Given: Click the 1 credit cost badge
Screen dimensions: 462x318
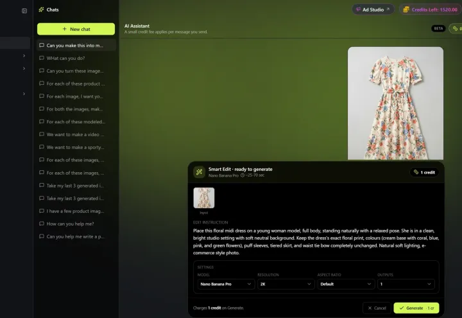Looking at the screenshot, I should [424, 172].
